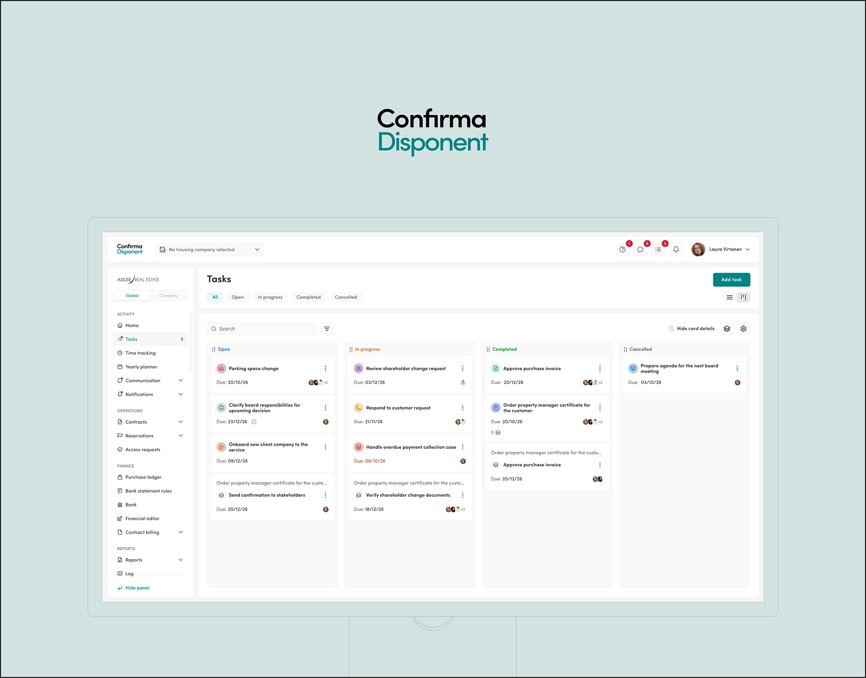Open the Laura Virtanen user menu

pyautogui.click(x=721, y=250)
